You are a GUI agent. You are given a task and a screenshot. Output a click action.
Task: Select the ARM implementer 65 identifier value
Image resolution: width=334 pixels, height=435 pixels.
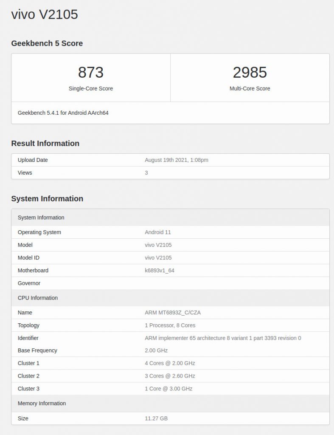[x=223, y=338]
